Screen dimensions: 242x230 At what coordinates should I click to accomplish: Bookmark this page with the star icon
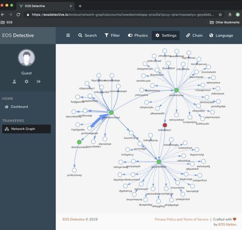click(x=220, y=15)
